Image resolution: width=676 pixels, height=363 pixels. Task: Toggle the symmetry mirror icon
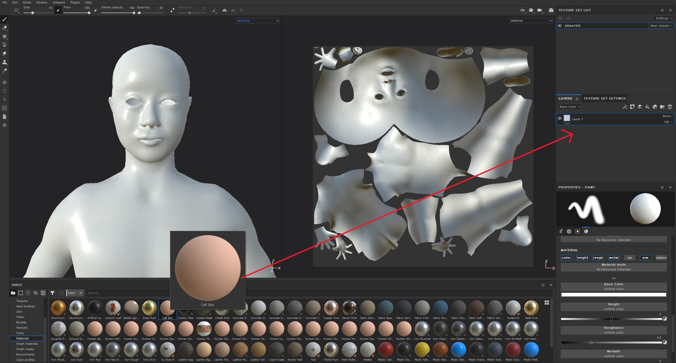[x=225, y=10]
